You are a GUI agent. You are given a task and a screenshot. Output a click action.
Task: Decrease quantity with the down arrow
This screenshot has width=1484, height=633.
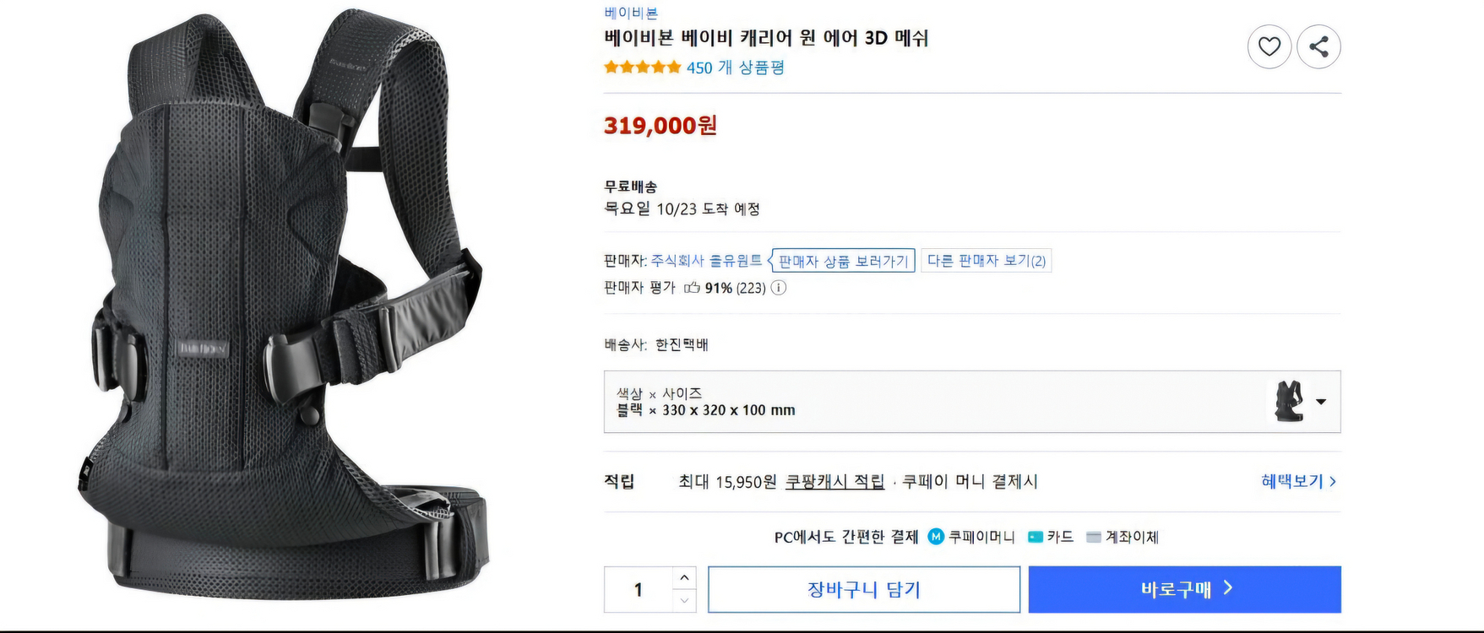pos(684,601)
